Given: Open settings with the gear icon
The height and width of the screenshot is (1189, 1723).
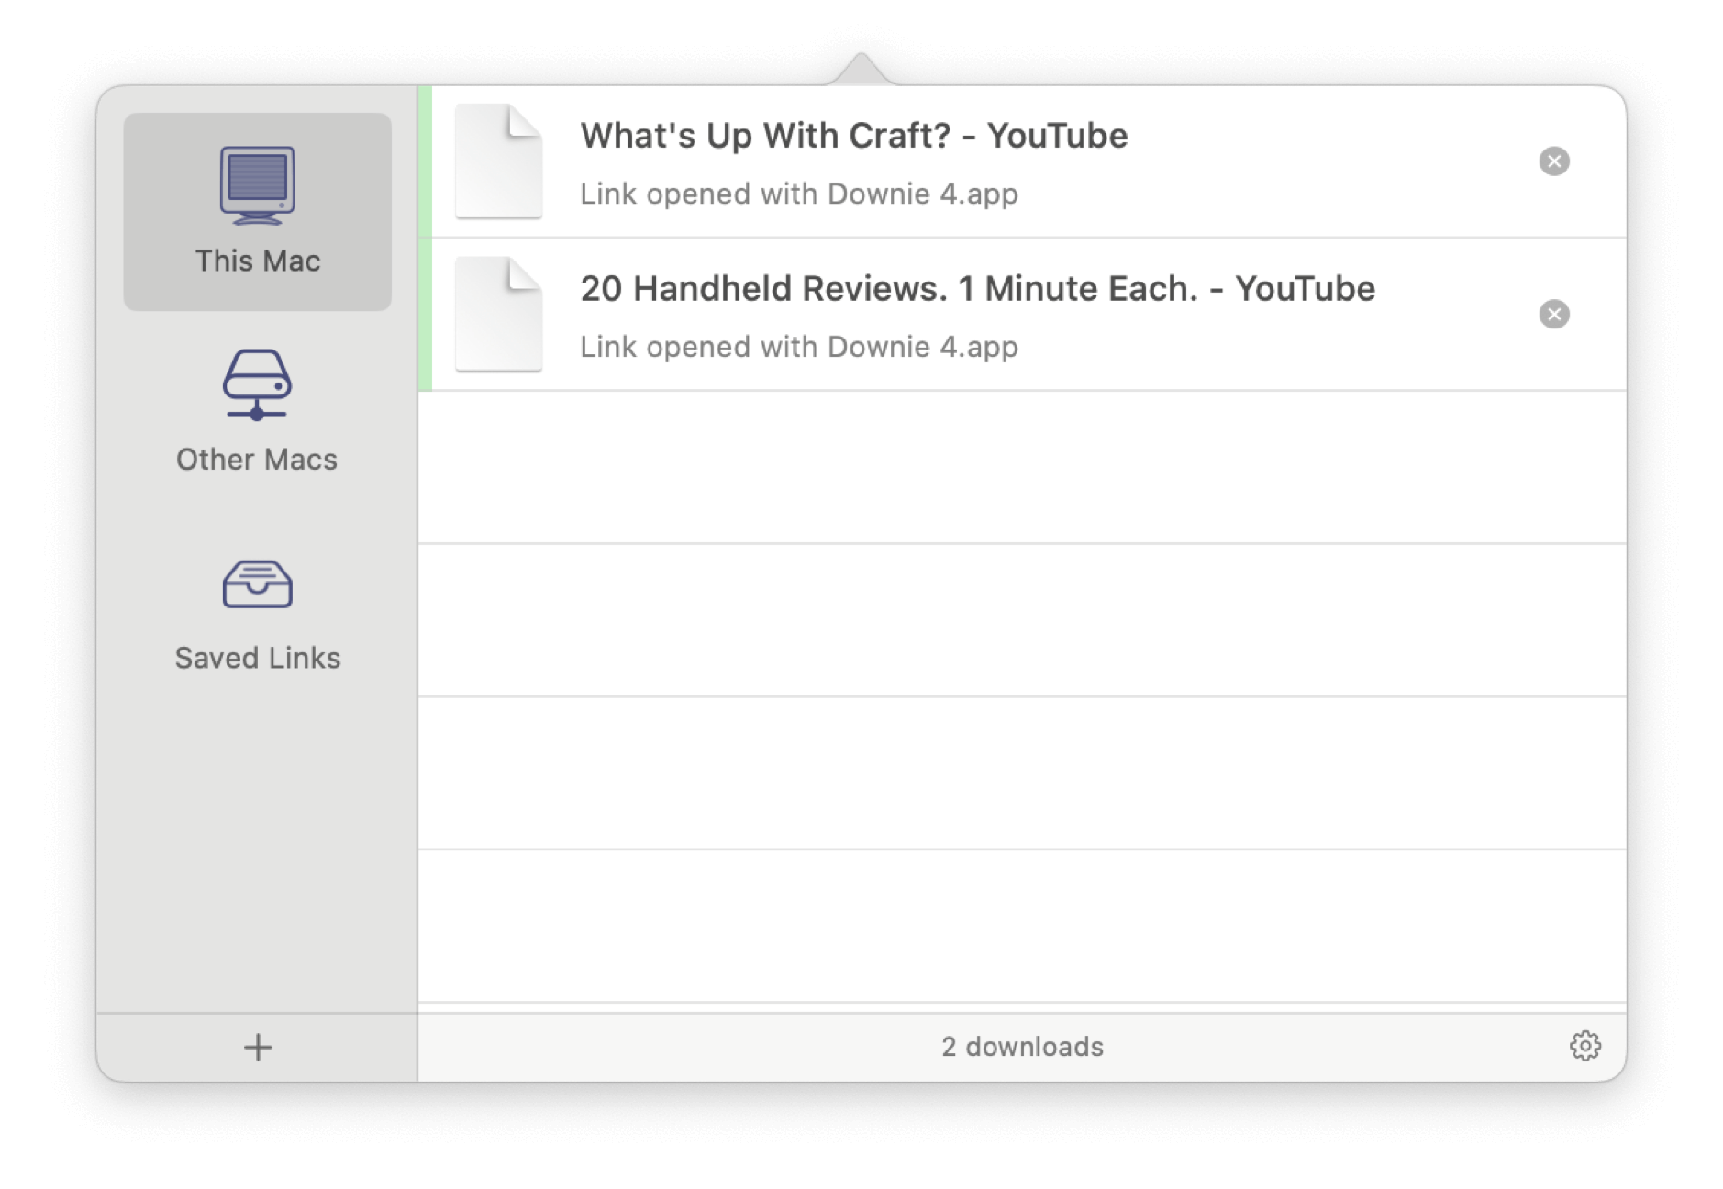Looking at the screenshot, I should [1584, 1046].
